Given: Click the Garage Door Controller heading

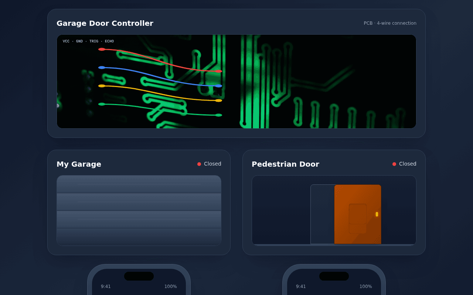Looking at the screenshot, I should pos(105,23).
